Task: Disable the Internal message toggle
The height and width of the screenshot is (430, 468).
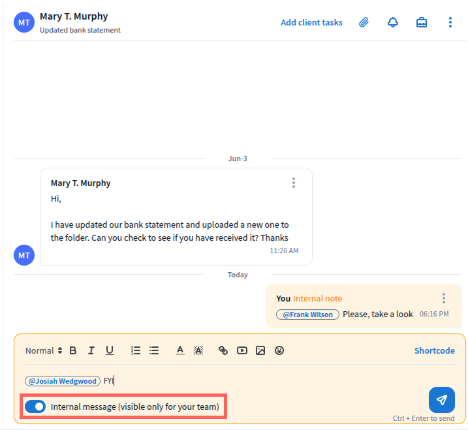Action: 35,407
